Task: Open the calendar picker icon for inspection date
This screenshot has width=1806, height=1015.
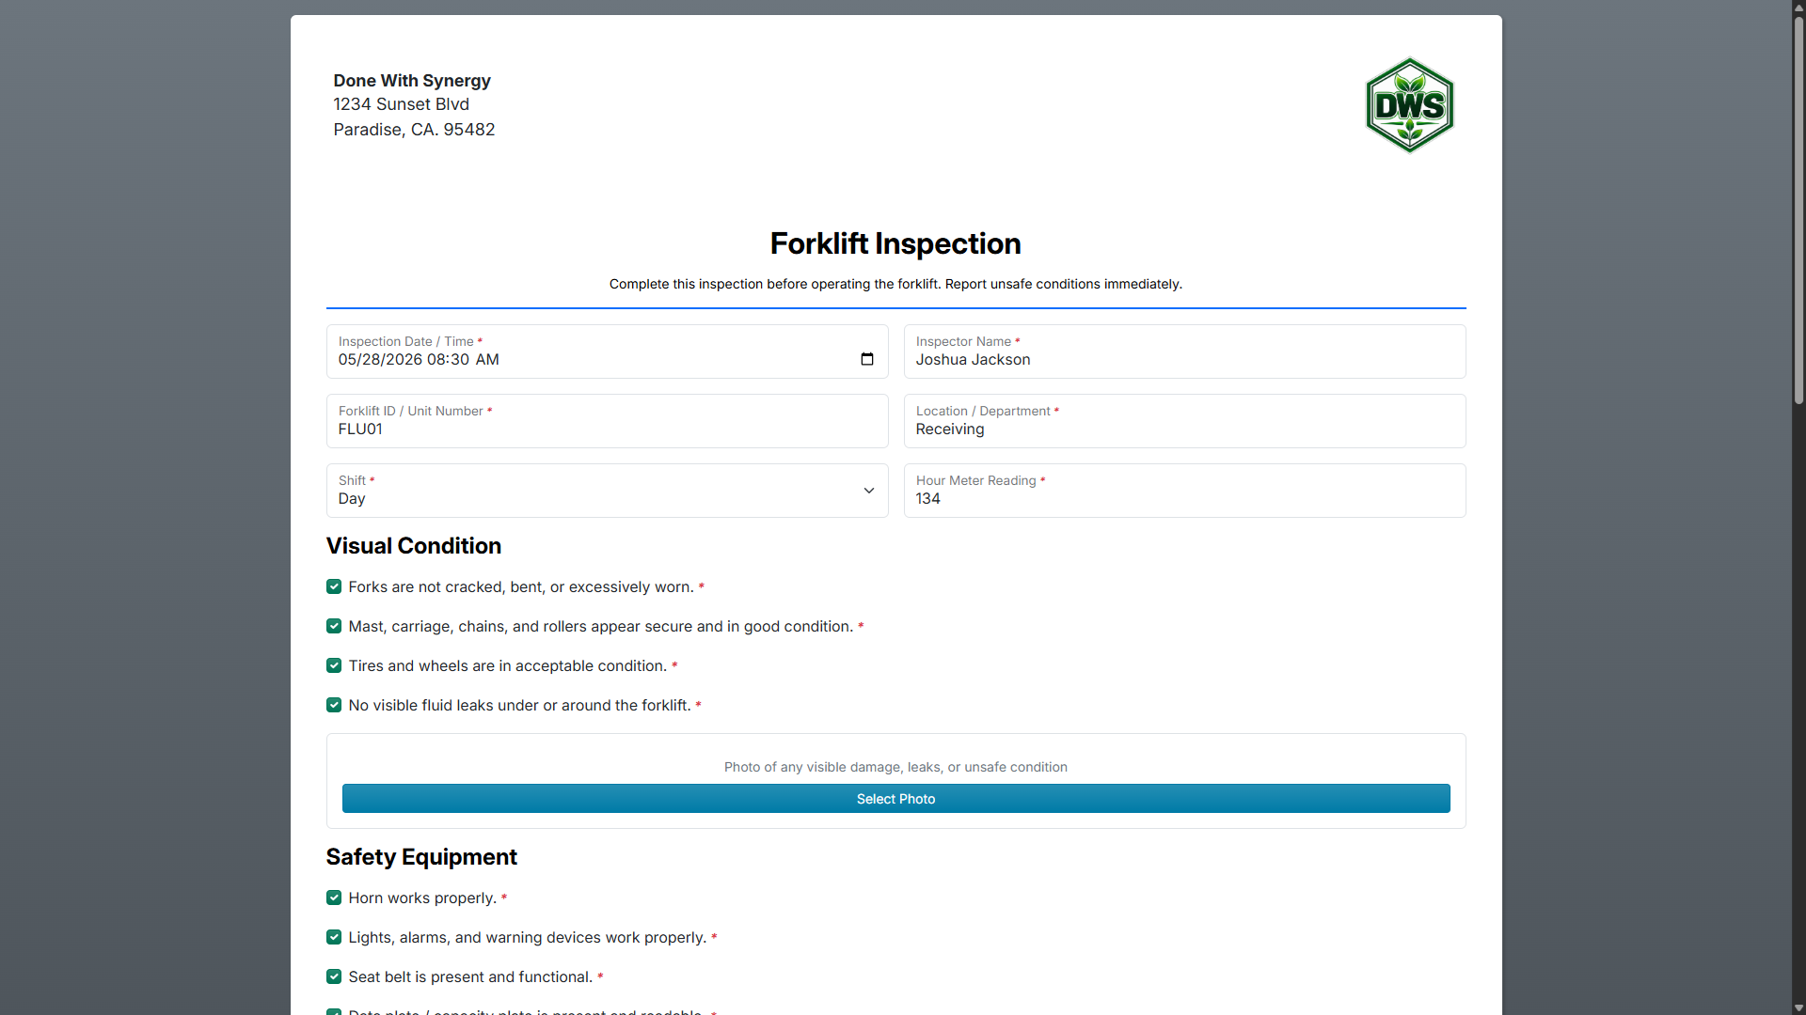Action: coord(867,359)
